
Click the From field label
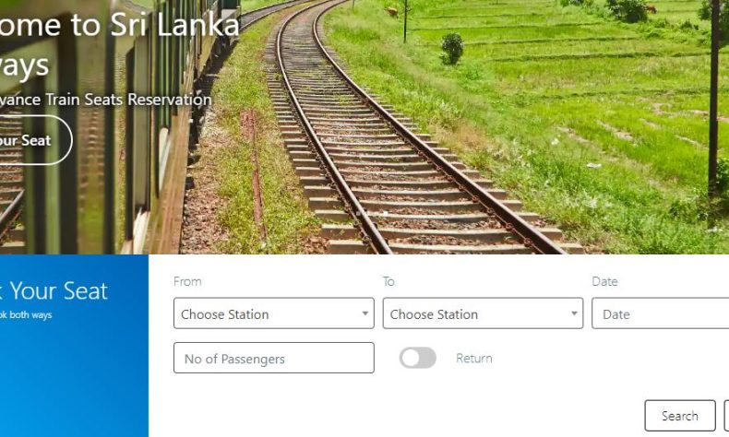coord(187,281)
